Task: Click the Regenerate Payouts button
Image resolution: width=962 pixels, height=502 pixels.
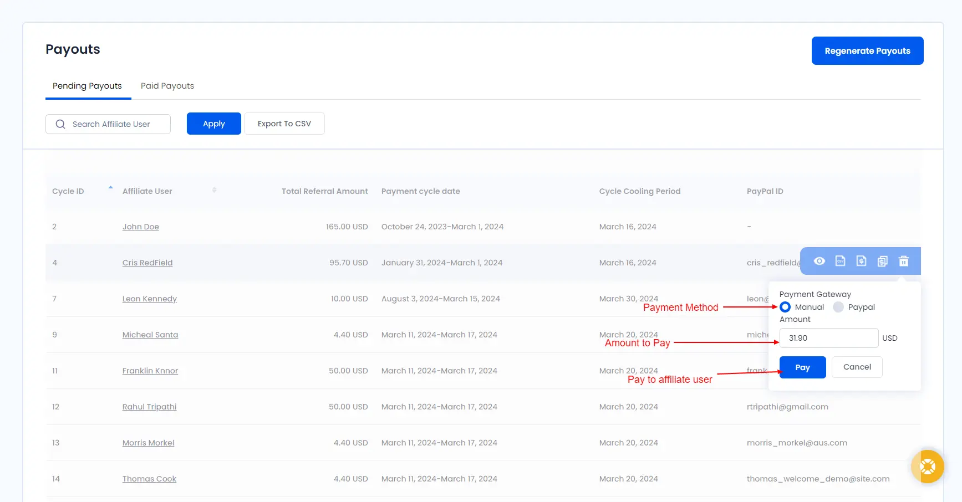Action: [867, 51]
